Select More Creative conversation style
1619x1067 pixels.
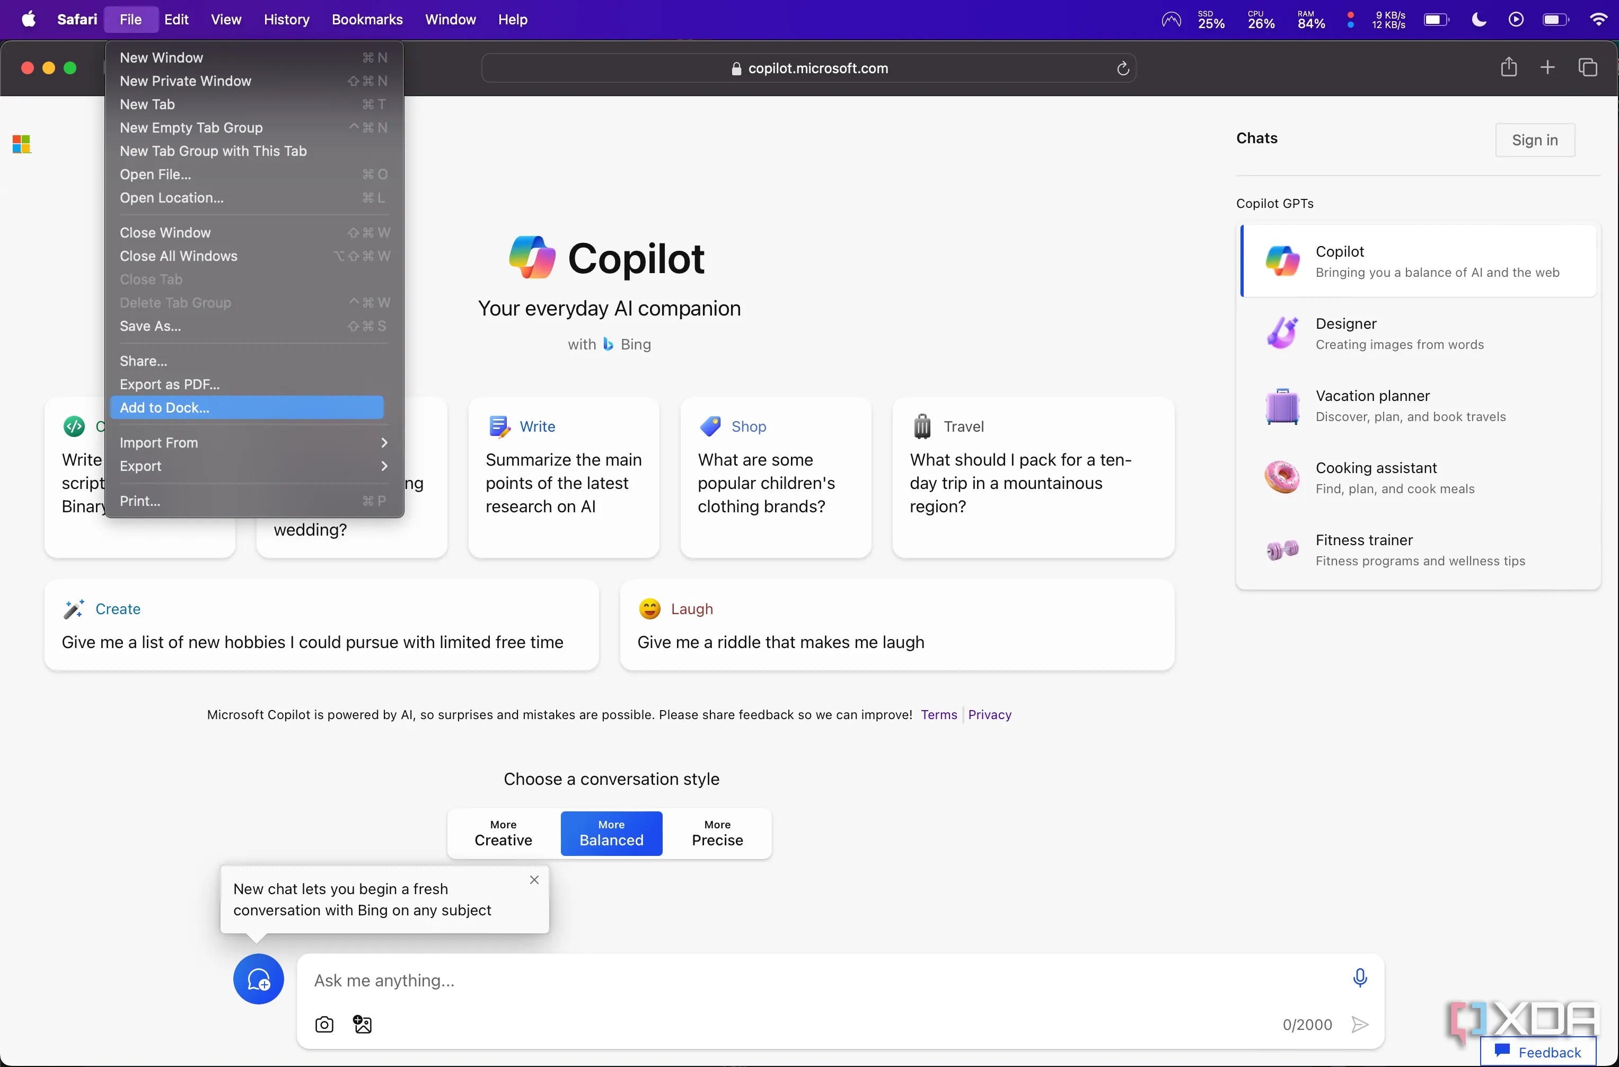click(504, 834)
